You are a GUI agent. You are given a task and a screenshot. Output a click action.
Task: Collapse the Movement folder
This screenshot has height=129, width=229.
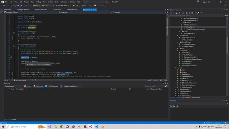point(180,23)
